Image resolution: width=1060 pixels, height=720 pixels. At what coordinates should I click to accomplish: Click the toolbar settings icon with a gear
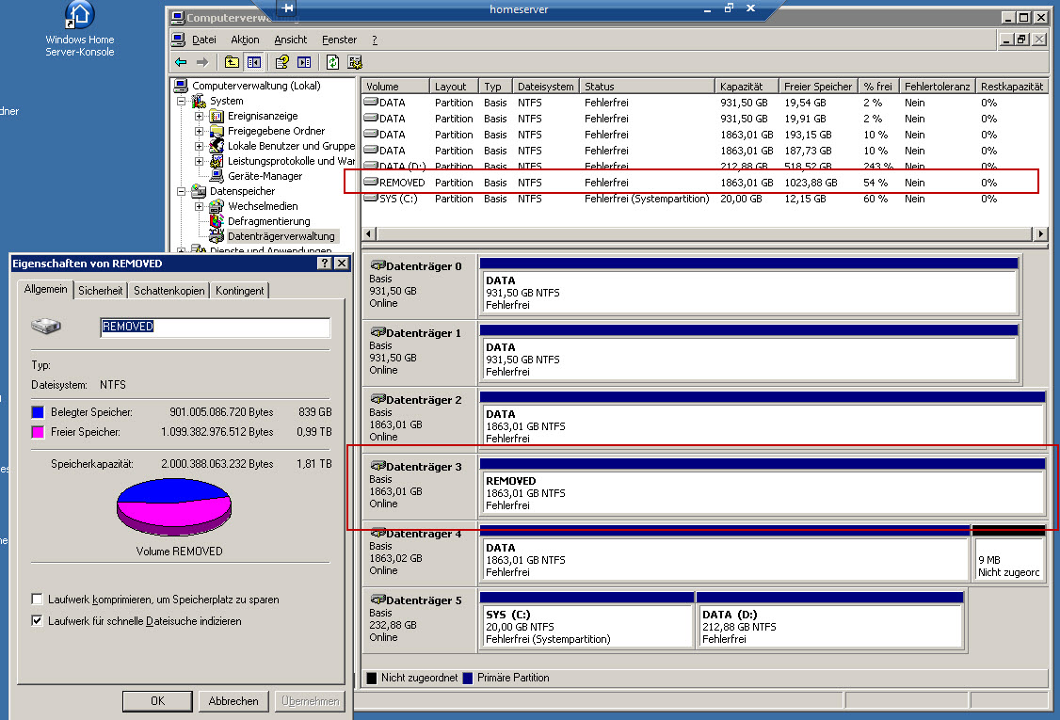(x=355, y=62)
